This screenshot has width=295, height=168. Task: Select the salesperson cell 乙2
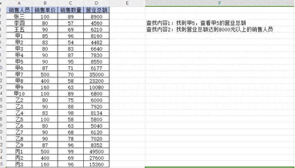(x=19, y=100)
